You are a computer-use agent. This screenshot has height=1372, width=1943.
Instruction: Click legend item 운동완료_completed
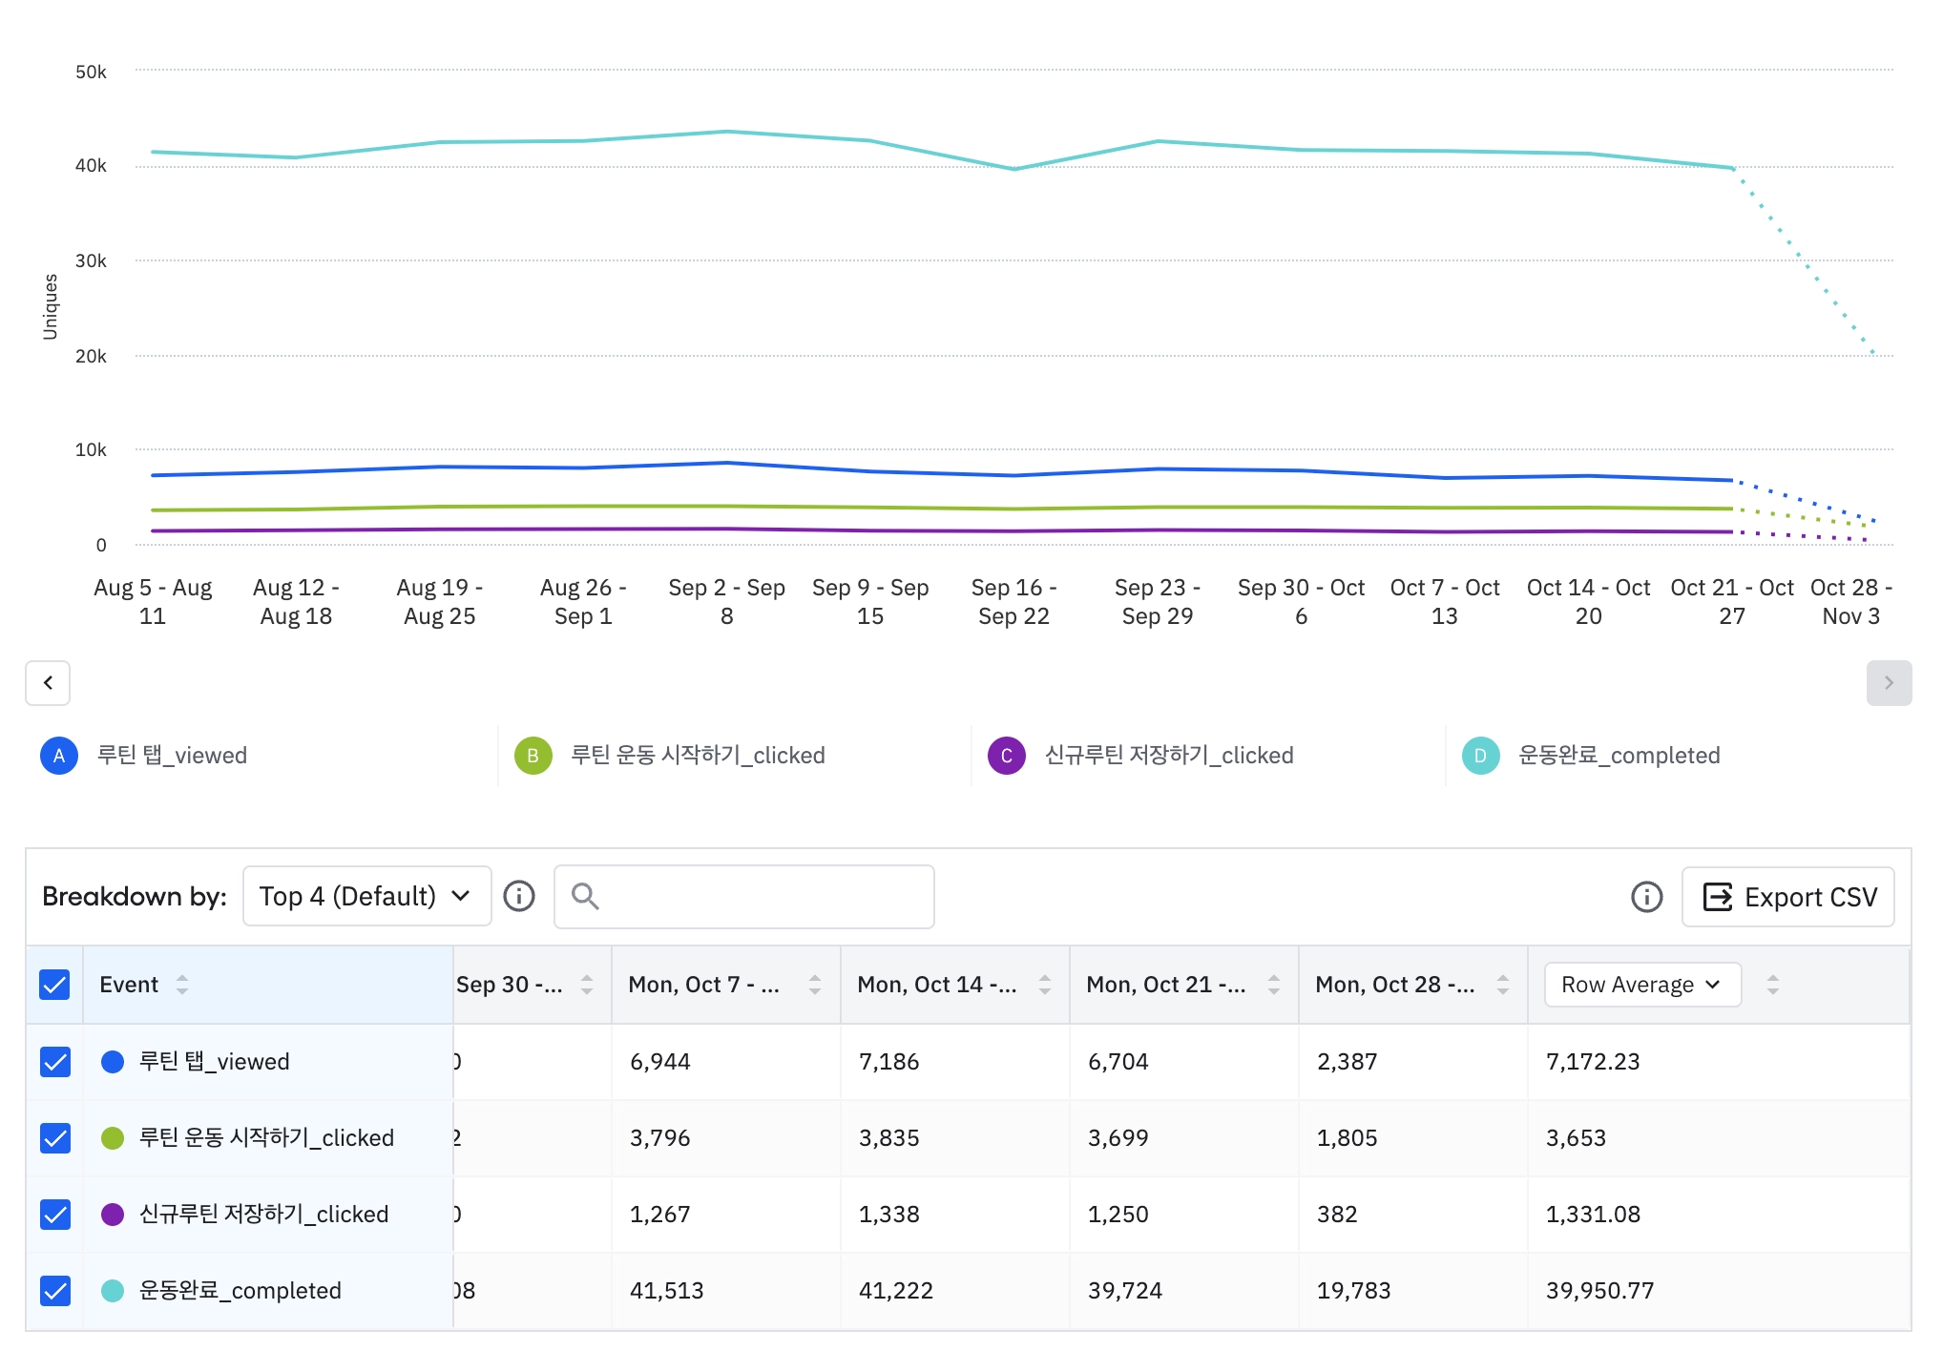pos(1619,756)
